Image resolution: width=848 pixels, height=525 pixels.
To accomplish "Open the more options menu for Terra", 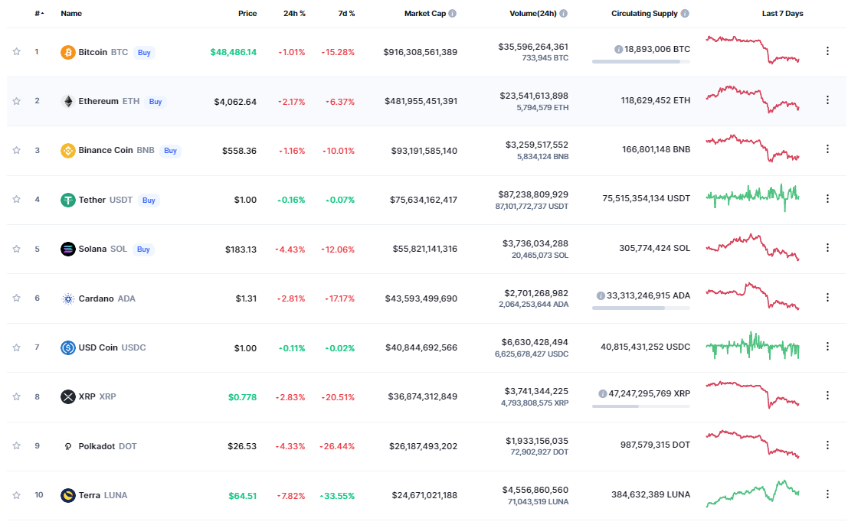I will tap(827, 494).
